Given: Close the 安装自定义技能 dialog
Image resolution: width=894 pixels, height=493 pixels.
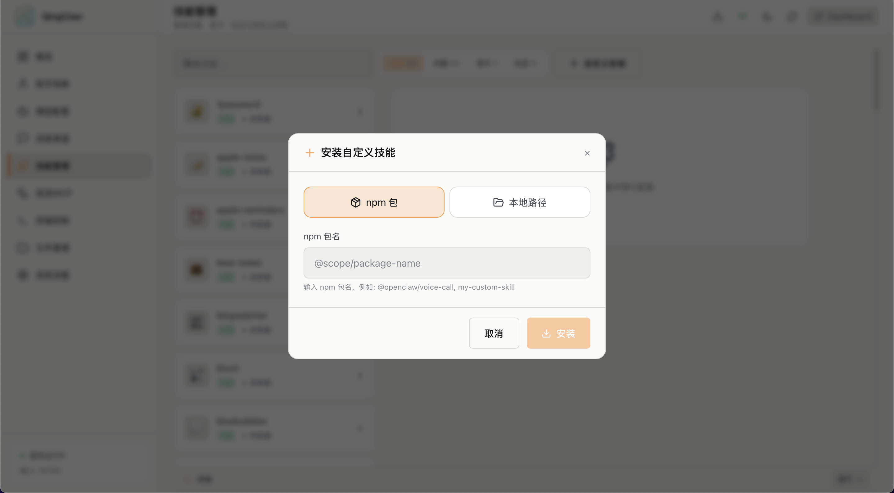Looking at the screenshot, I should pyautogui.click(x=587, y=153).
